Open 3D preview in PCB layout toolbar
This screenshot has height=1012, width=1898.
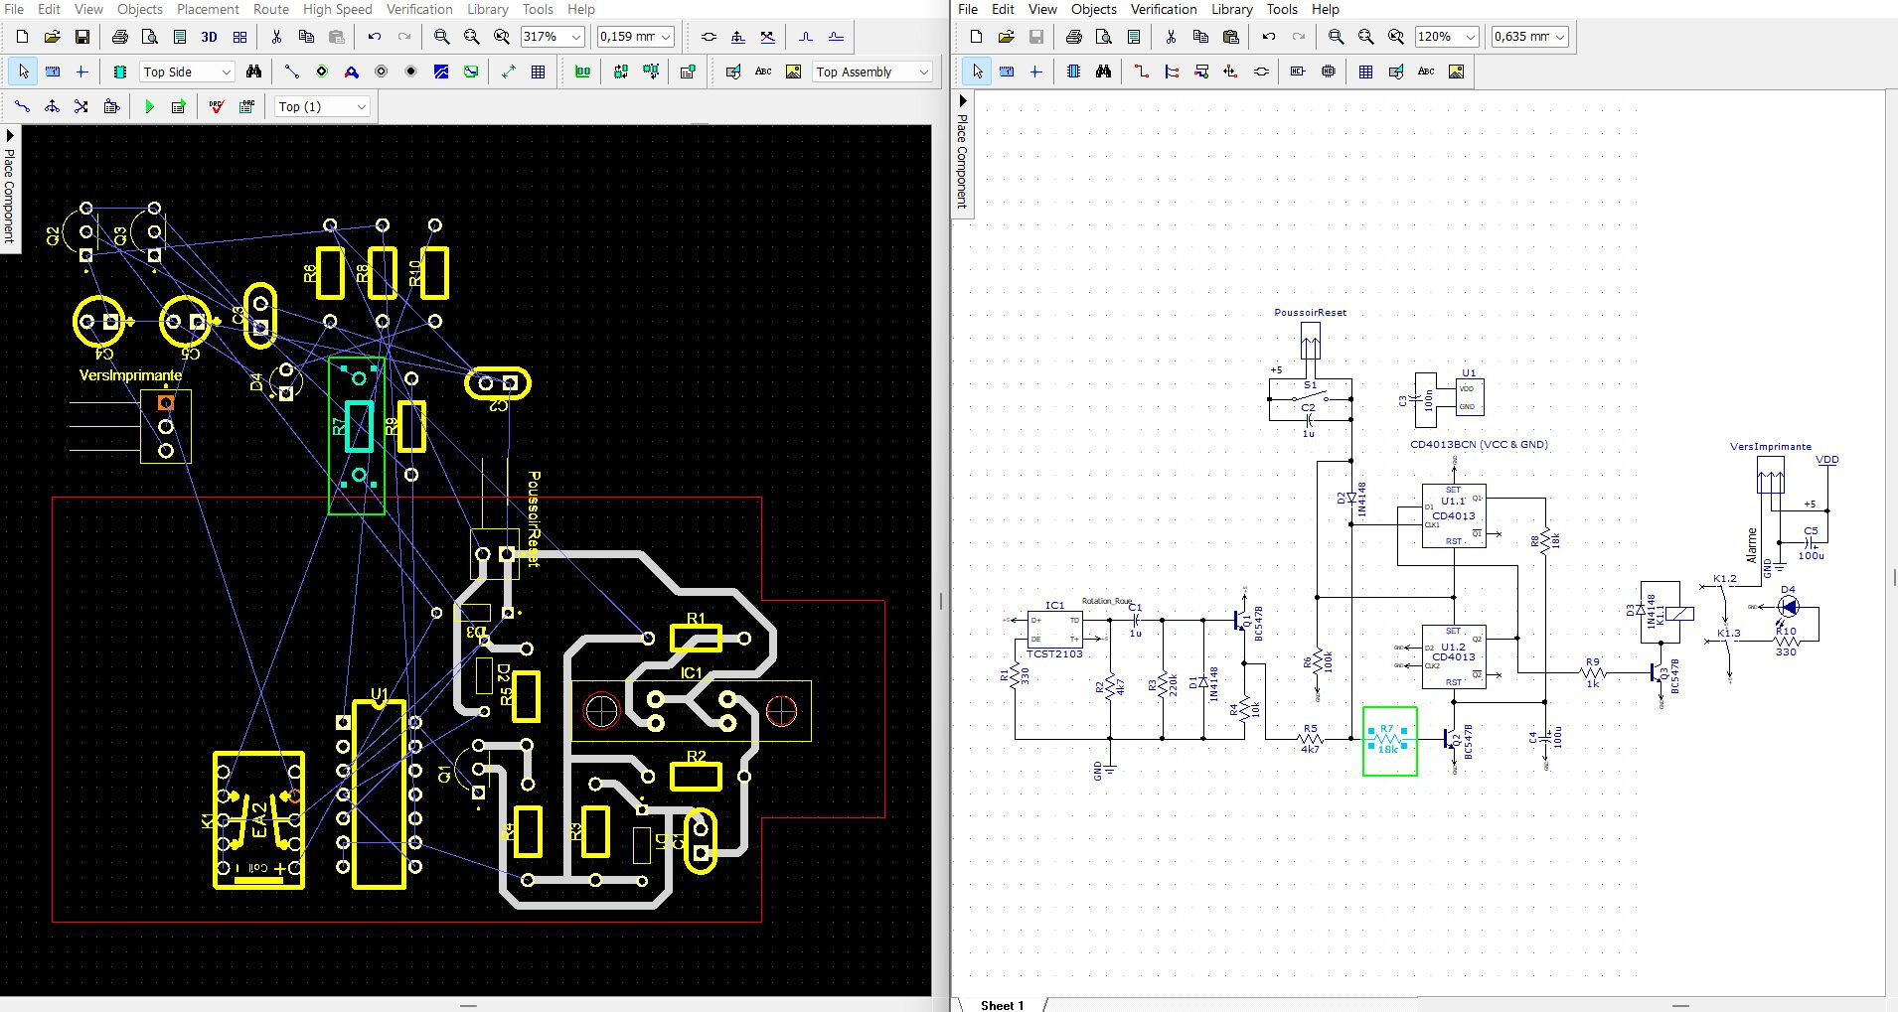click(x=209, y=37)
